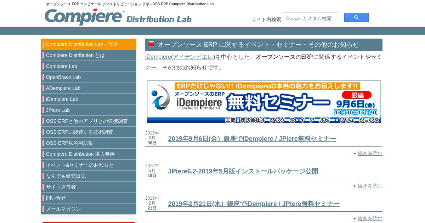Screen dimensions: 425x223
Task: Open Compiere Distribution Lab - TOP menu item
Action: pos(89,44)
